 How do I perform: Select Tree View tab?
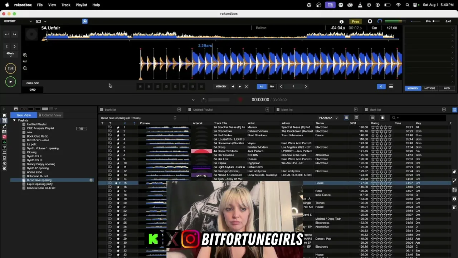(x=23, y=115)
